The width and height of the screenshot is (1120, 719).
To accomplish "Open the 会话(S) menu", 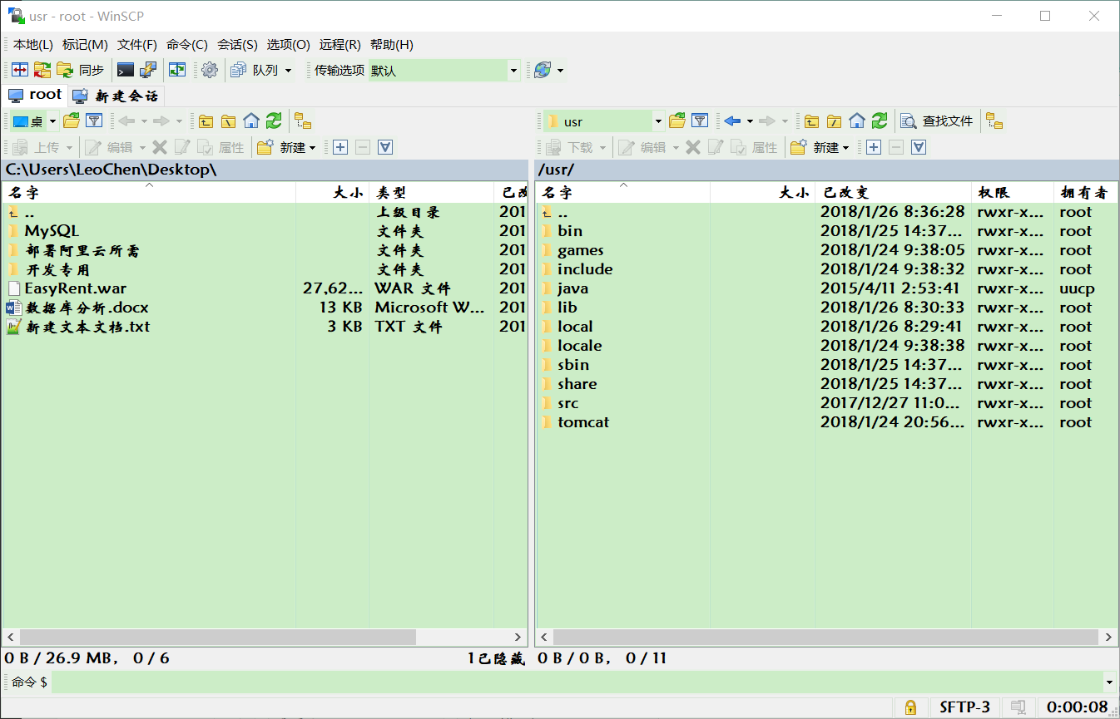I will [x=237, y=45].
